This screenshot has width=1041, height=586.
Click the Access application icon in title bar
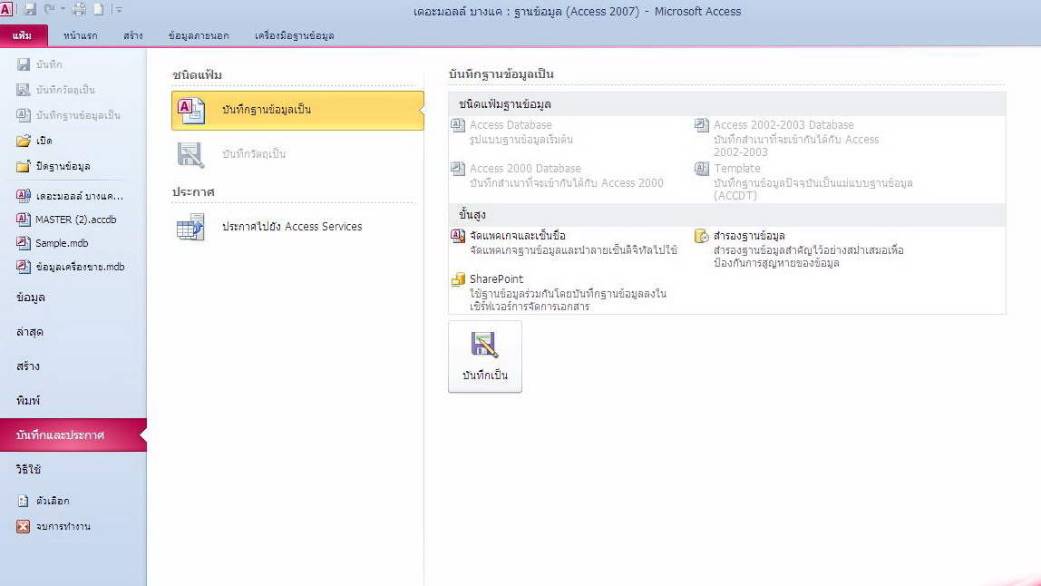6,9
